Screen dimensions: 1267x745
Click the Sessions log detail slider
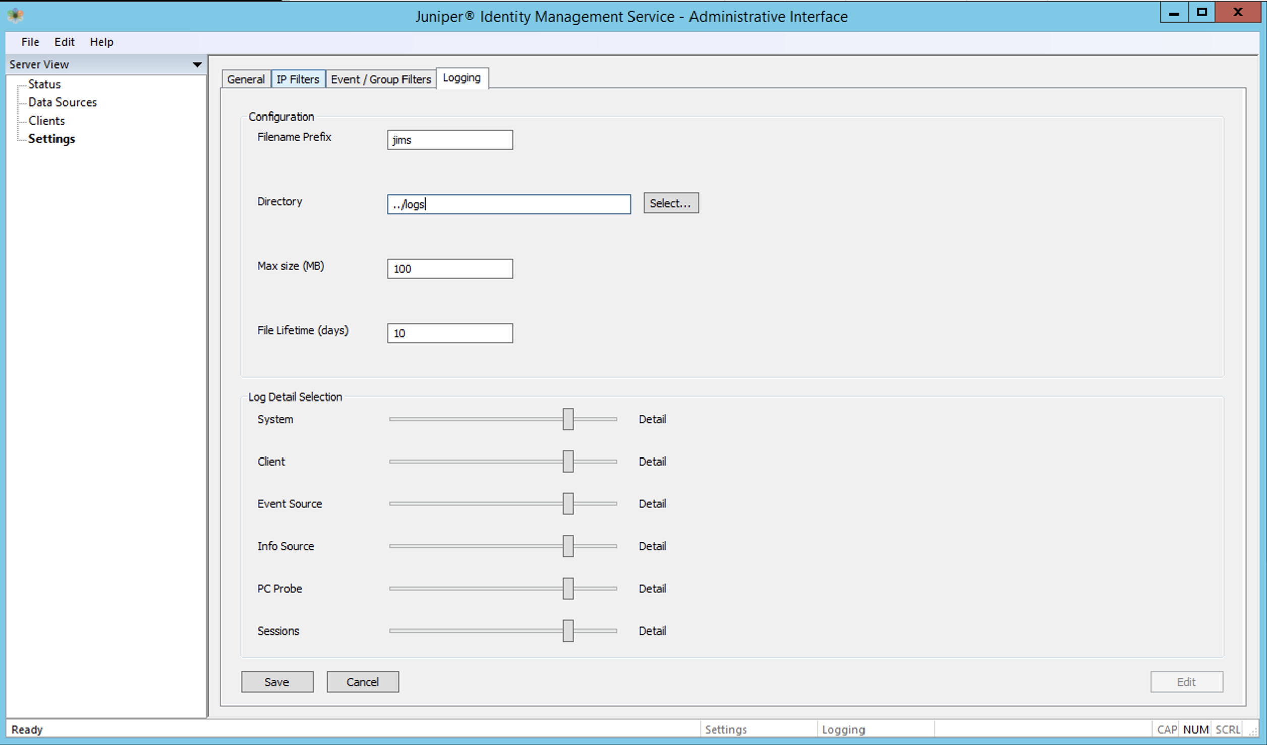(503, 631)
